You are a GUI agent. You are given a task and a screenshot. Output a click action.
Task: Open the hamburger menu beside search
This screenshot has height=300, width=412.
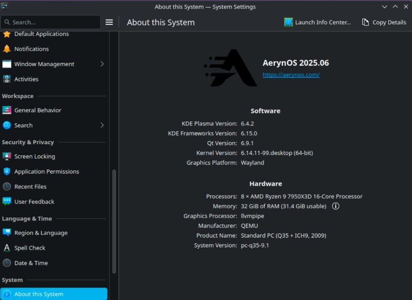(109, 22)
